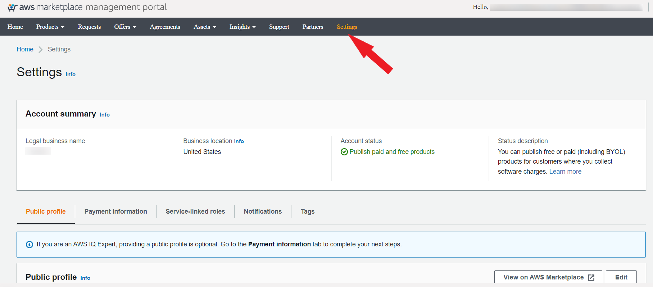This screenshot has height=287, width=653.
Task: Switch to the Public profile tab
Action: point(46,211)
